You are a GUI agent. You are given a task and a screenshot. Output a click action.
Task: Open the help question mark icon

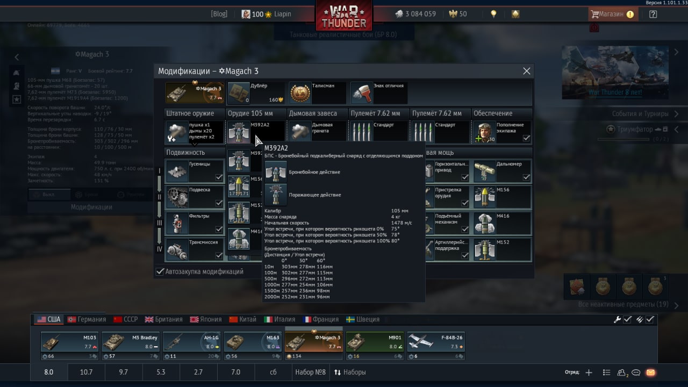point(653,14)
